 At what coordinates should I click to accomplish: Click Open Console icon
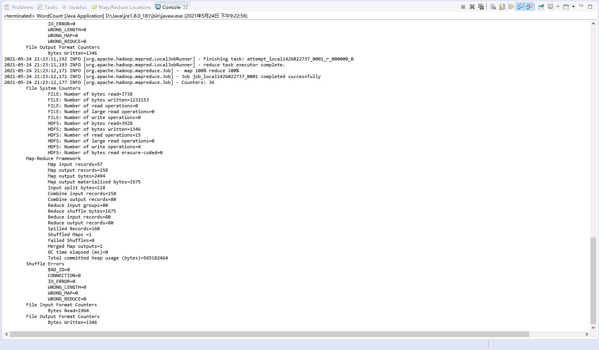(x=566, y=7)
